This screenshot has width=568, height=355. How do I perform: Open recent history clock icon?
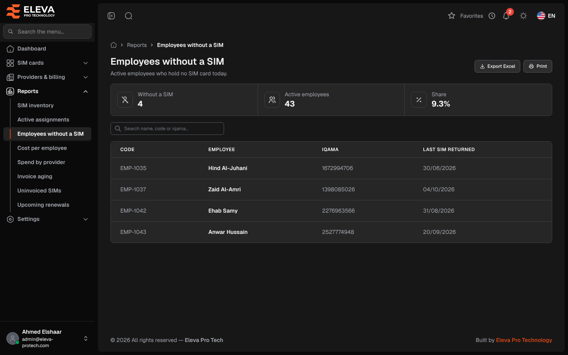click(x=492, y=16)
